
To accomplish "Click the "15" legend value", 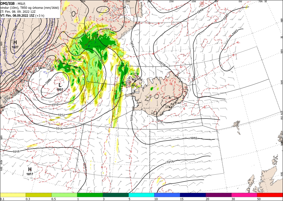I will [182, 199].
